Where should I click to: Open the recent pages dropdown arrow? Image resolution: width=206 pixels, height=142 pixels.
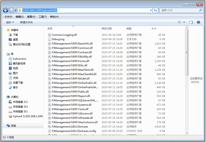[15, 10]
